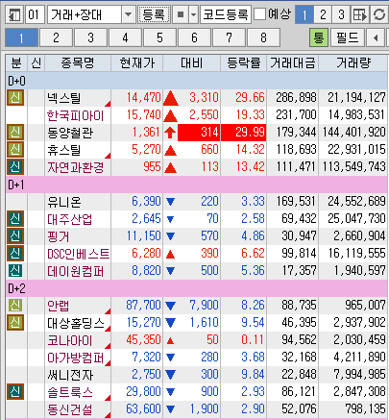Screen dimensions: 389x420
Task: Switch to group tab 8
Action: click(x=263, y=37)
